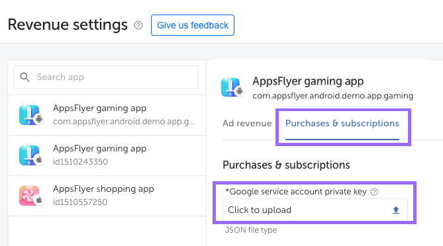Click the Google service account private key label

click(x=296, y=192)
